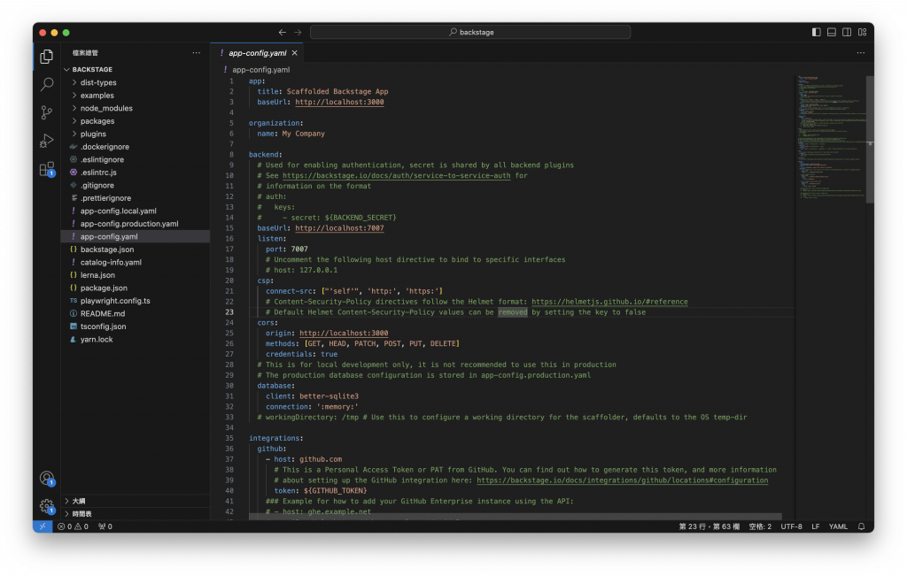This screenshot has height=576, width=907.
Task: Expand the examples folder
Action: tap(136, 96)
